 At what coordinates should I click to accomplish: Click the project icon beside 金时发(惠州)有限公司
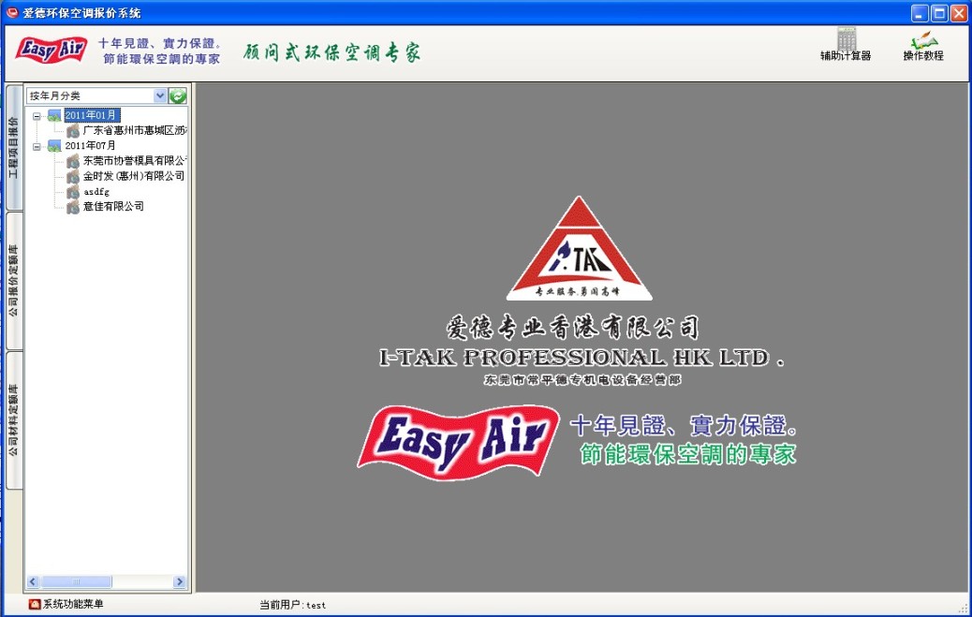72,176
